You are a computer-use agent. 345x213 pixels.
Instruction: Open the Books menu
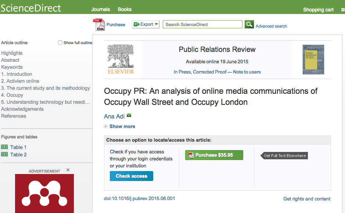125,9
